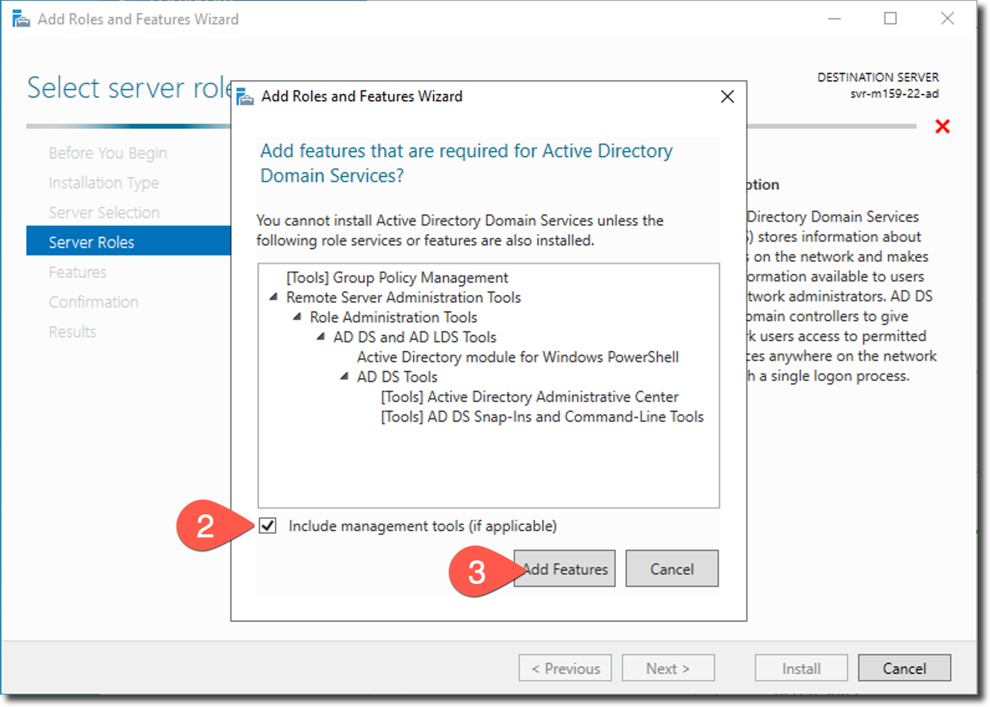The width and height of the screenshot is (990, 707).
Task: Maximize the main wizard window
Action: (x=891, y=19)
